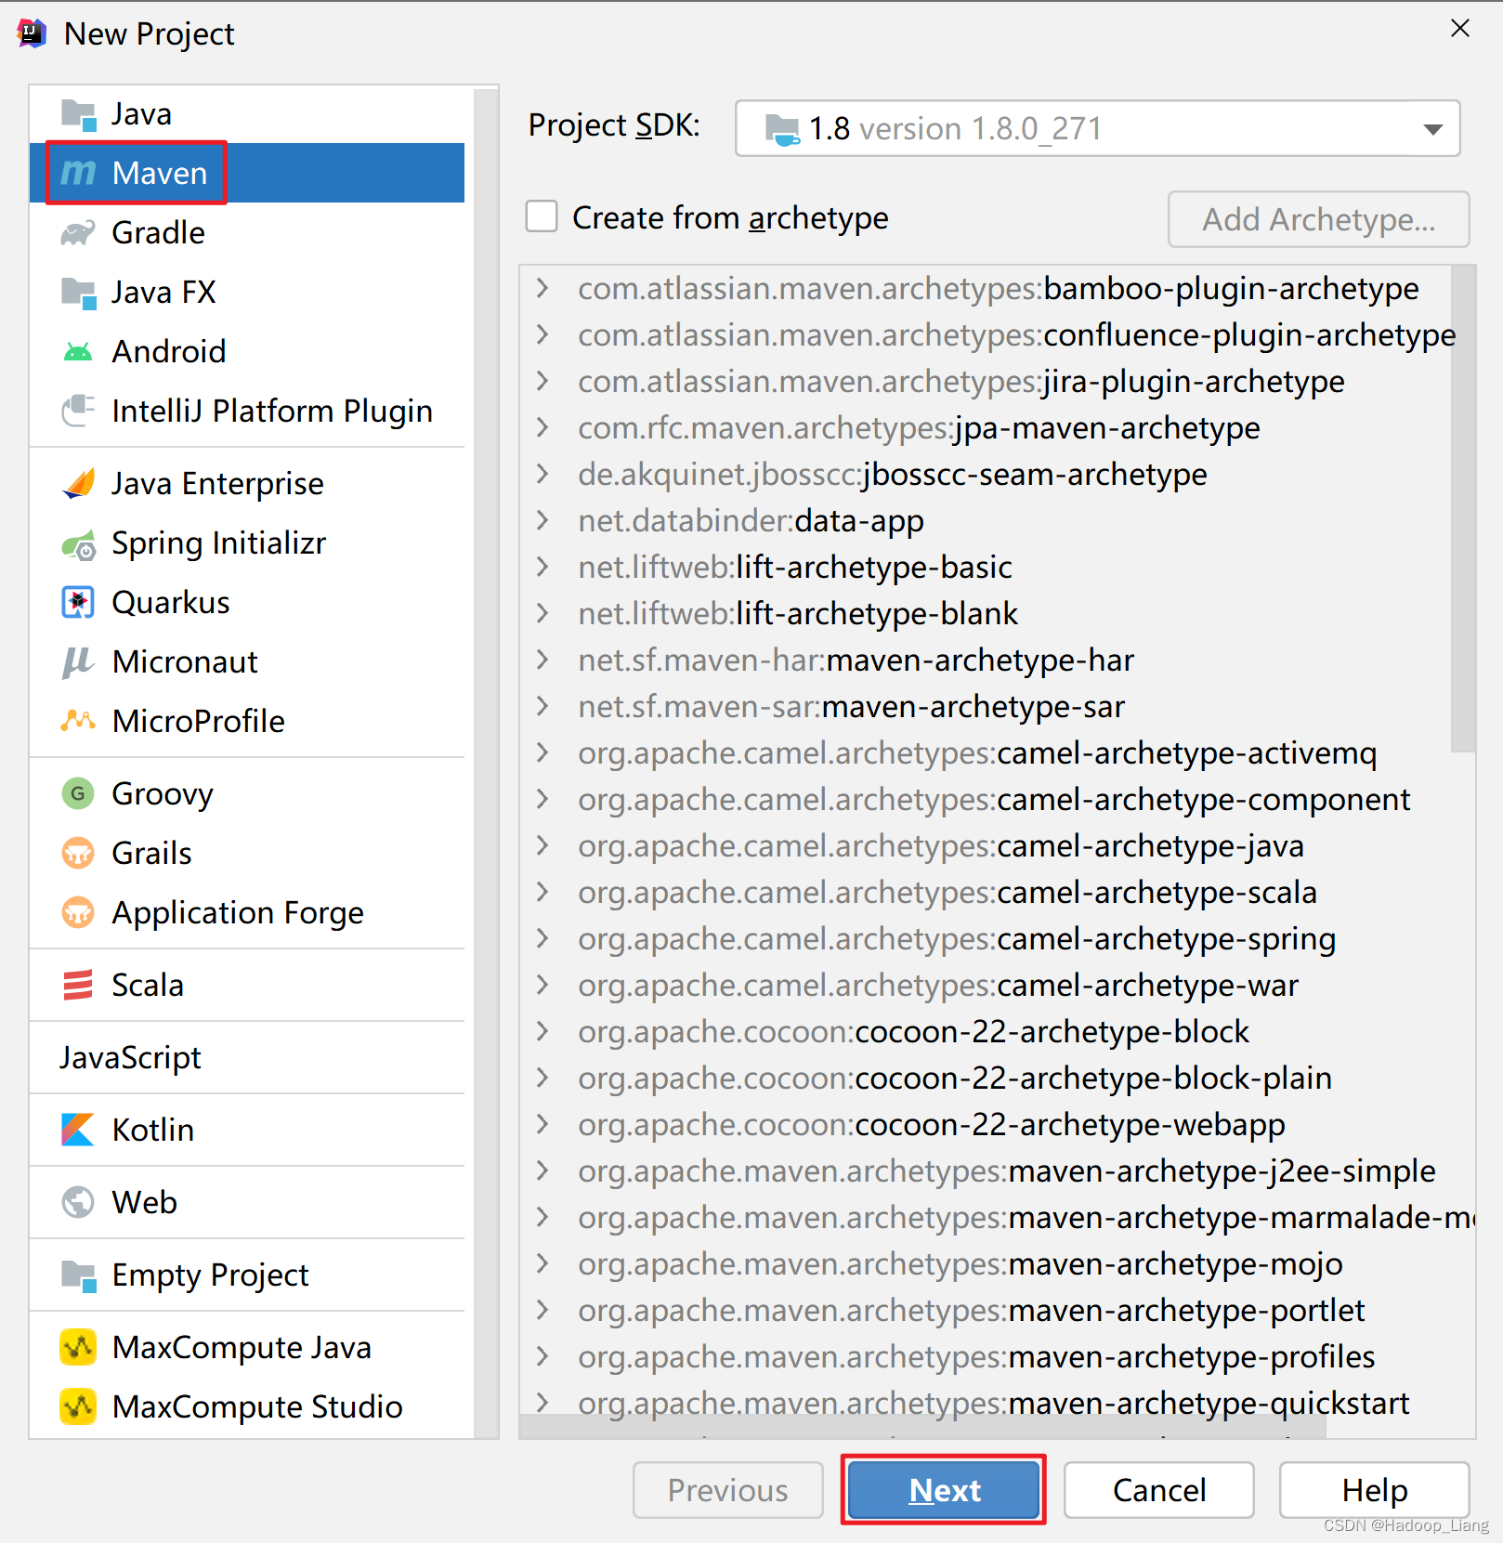Choose the Empty Project folder icon
The height and width of the screenshot is (1543, 1503).
[x=78, y=1275]
